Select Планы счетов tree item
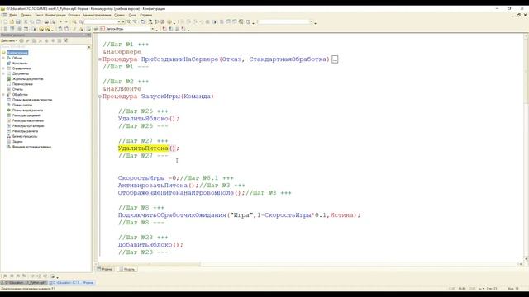This screenshot has height=297, width=529. coord(22,105)
